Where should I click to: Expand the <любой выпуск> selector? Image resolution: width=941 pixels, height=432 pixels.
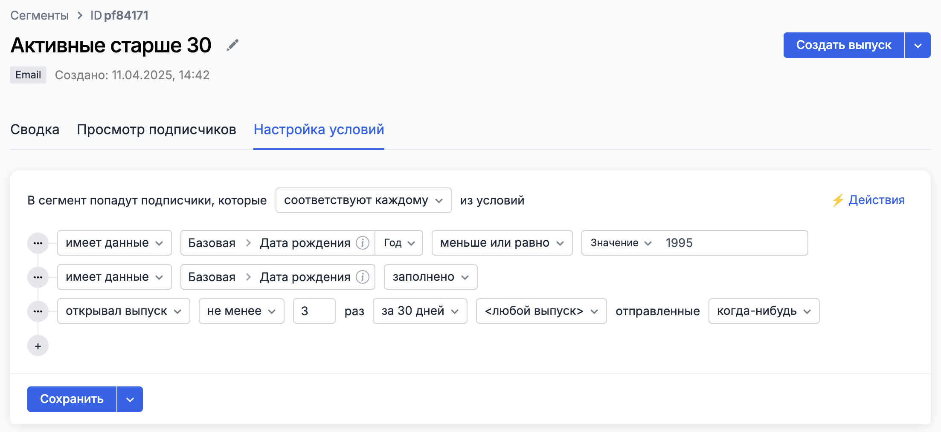pos(541,311)
